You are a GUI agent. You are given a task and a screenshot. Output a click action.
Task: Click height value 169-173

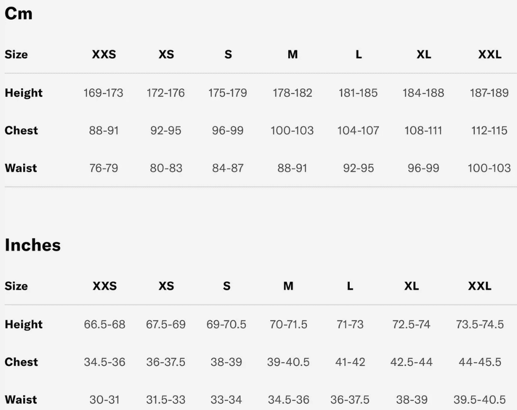(104, 93)
